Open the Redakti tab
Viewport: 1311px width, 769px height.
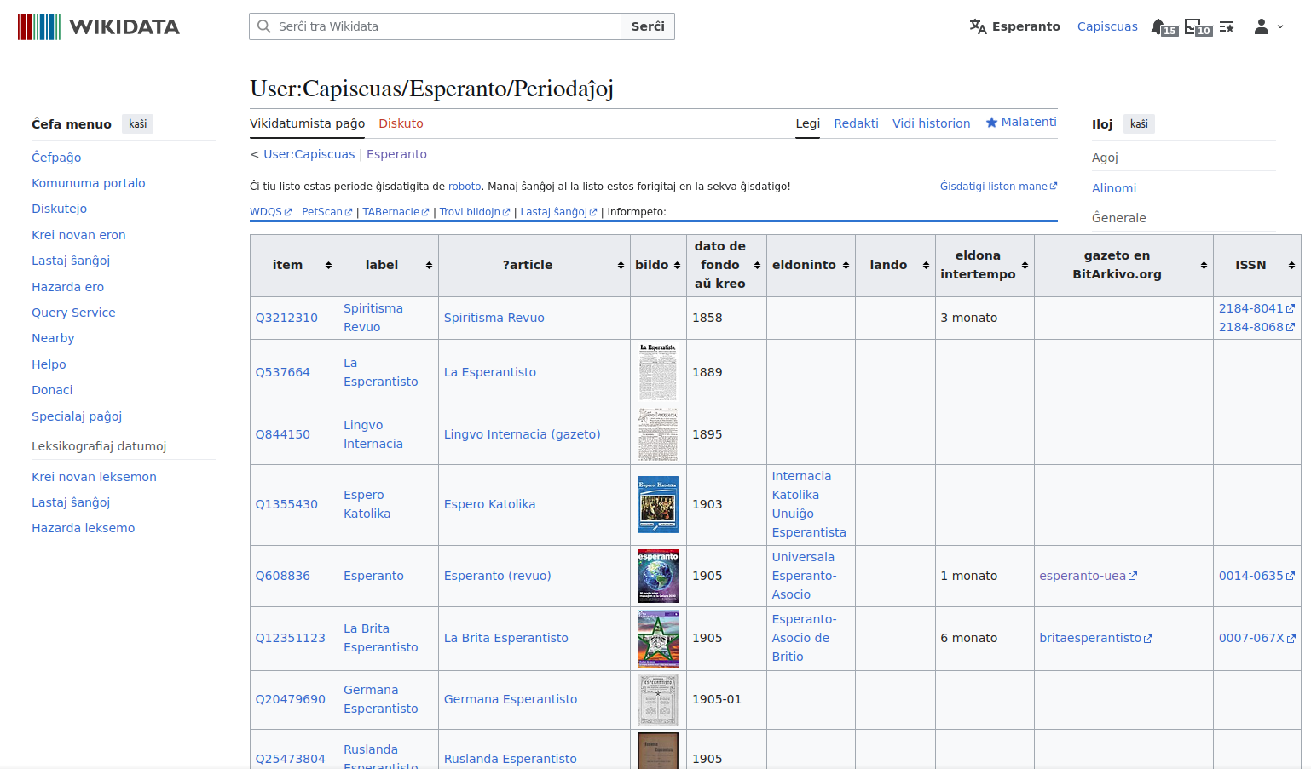click(856, 123)
